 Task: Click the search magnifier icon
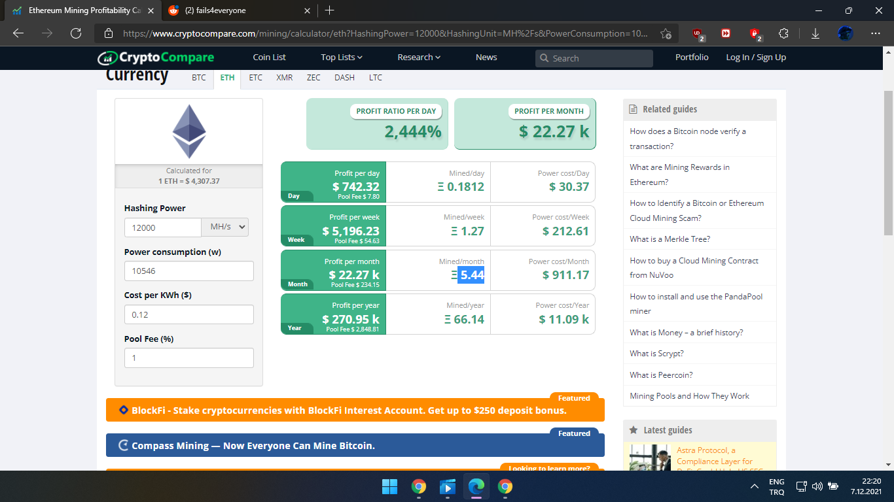[x=544, y=58]
